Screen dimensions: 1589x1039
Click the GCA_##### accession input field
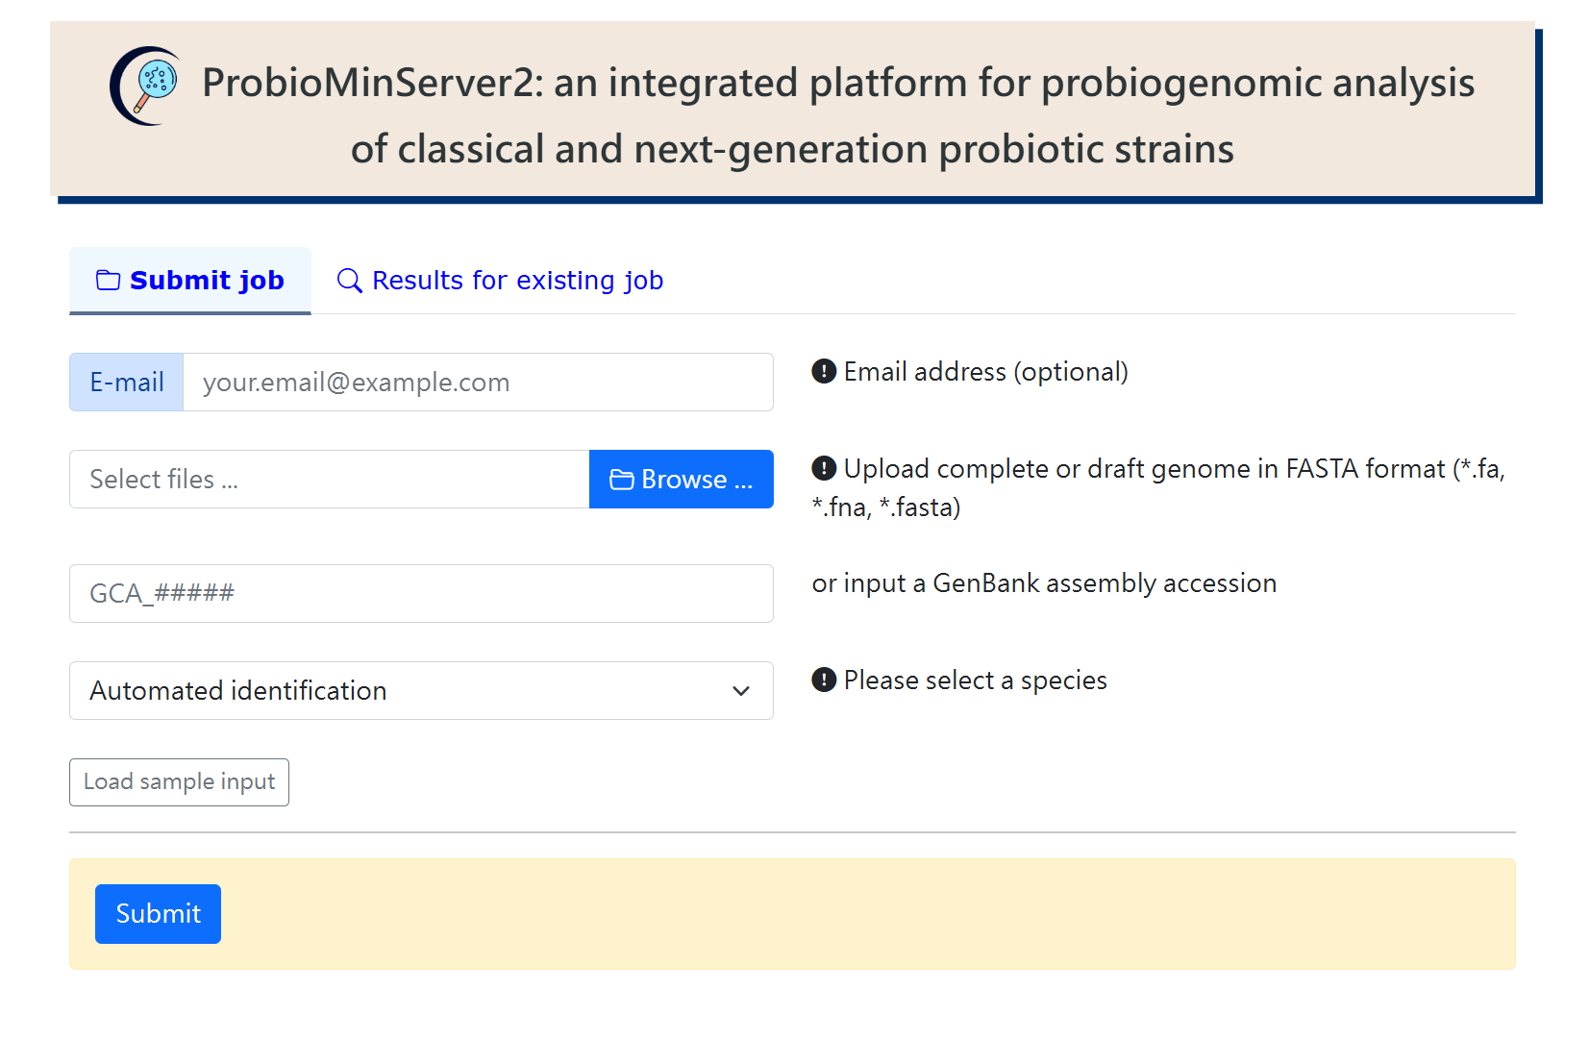coord(421,594)
